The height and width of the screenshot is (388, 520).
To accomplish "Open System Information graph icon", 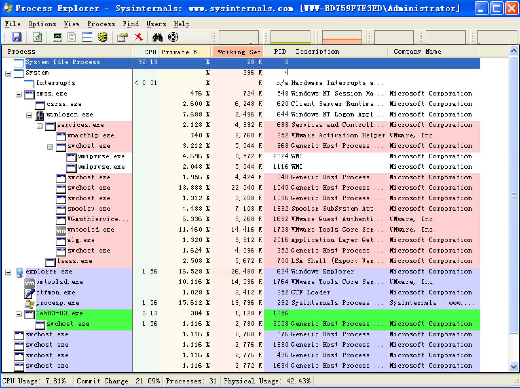I will click(58, 37).
